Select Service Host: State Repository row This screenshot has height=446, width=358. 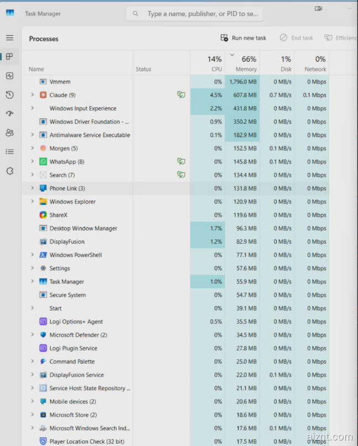[175, 388]
